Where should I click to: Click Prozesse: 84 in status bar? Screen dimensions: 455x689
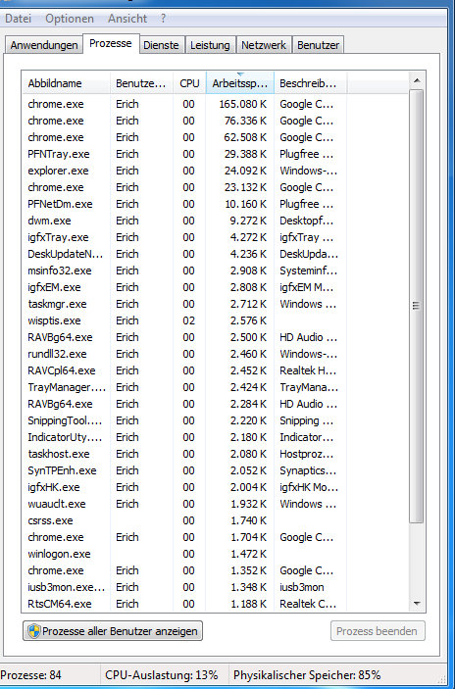coord(30,675)
